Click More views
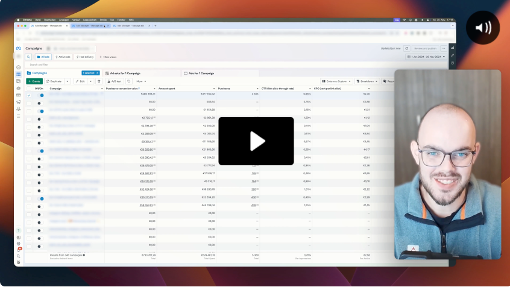This screenshot has height=287, width=510. pyautogui.click(x=108, y=57)
